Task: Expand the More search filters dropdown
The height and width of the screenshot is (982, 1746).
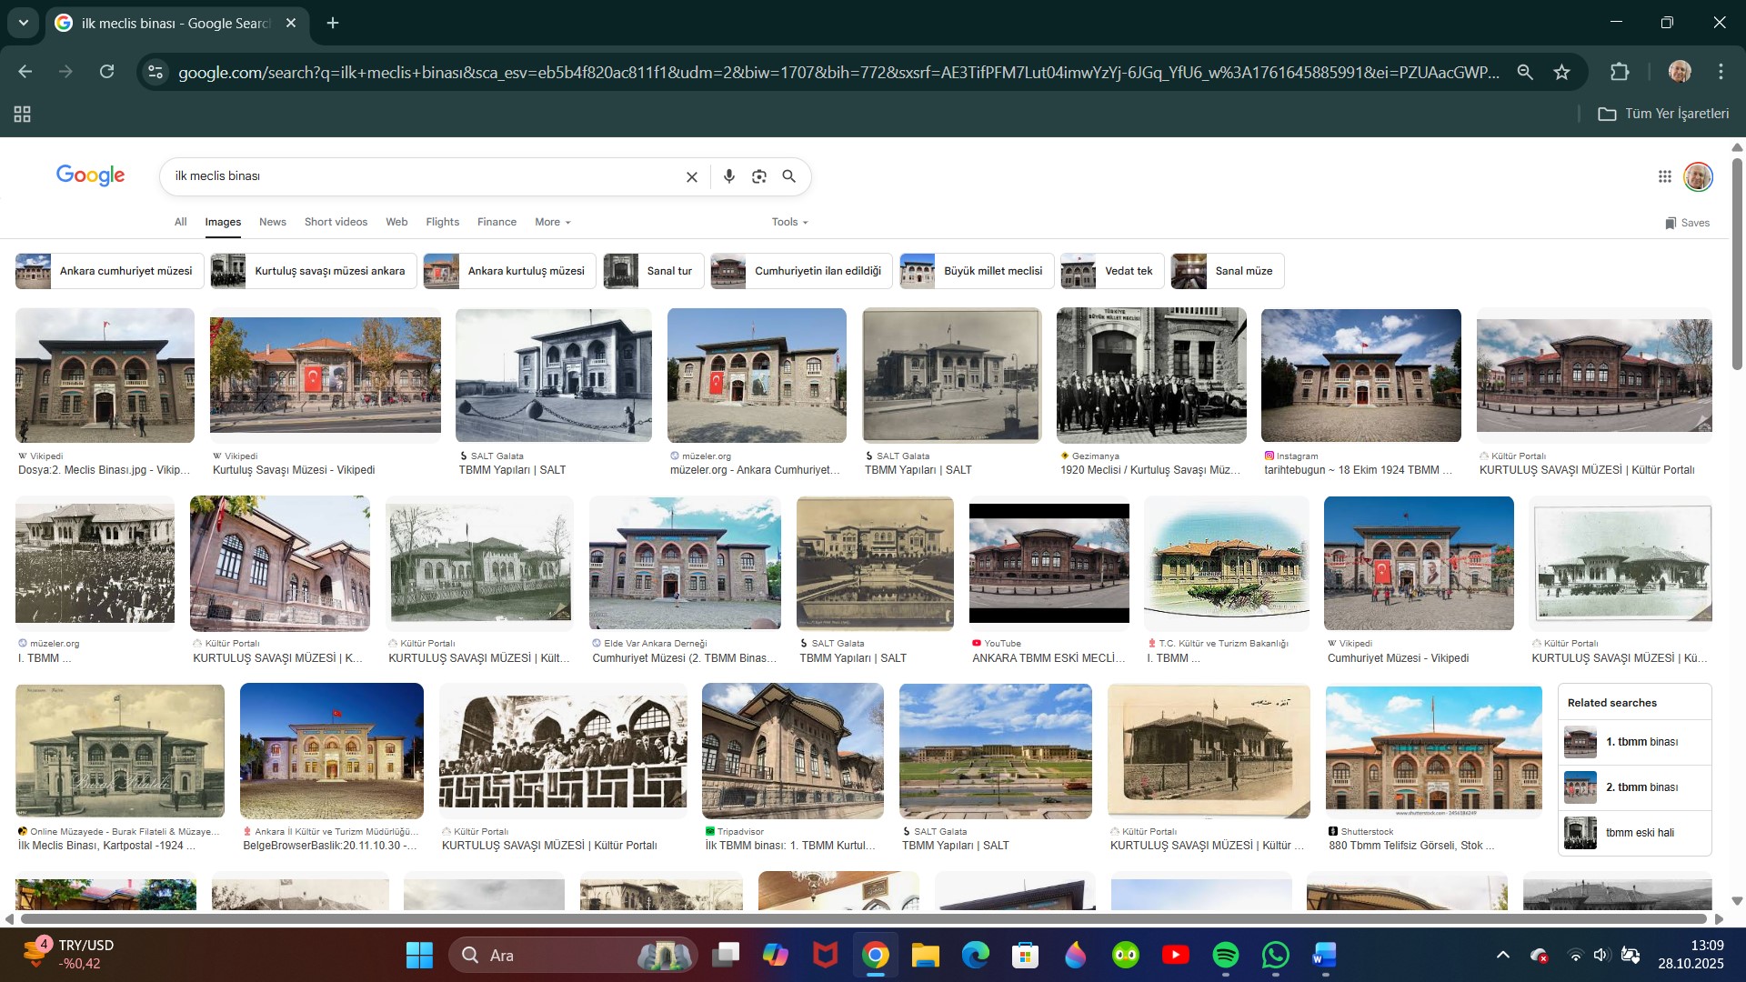Action: pos(552,222)
